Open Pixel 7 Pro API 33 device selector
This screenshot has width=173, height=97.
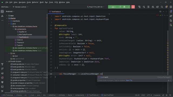click(x=96, y=7)
